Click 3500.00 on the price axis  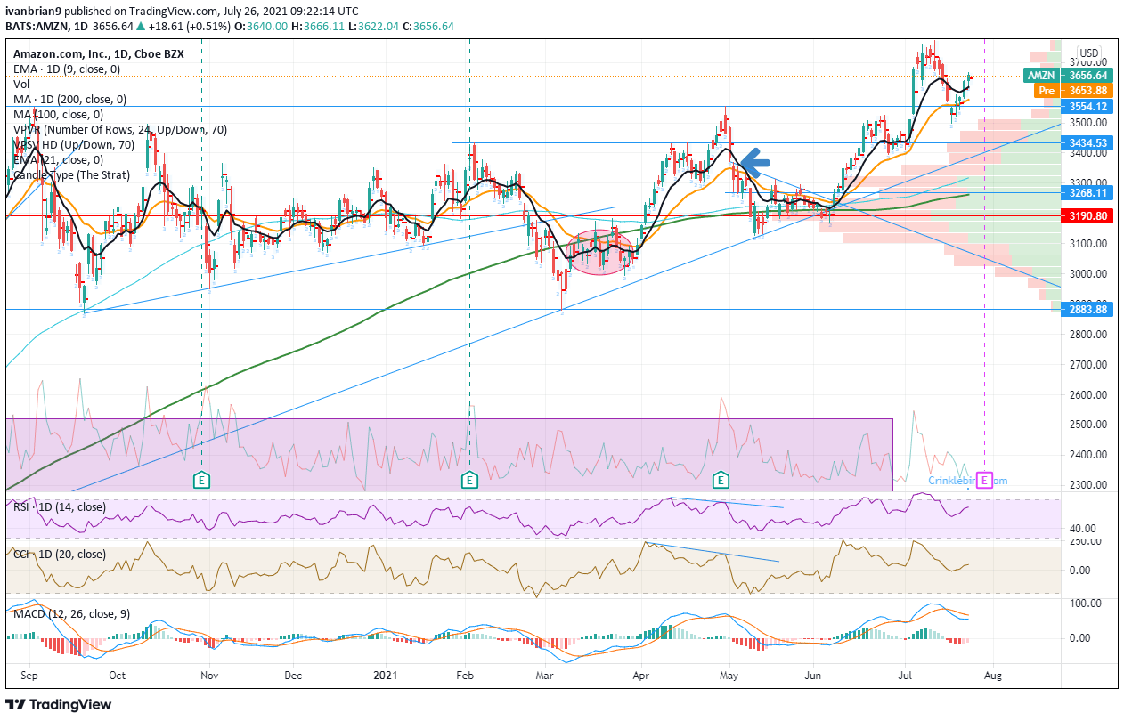[1089, 123]
